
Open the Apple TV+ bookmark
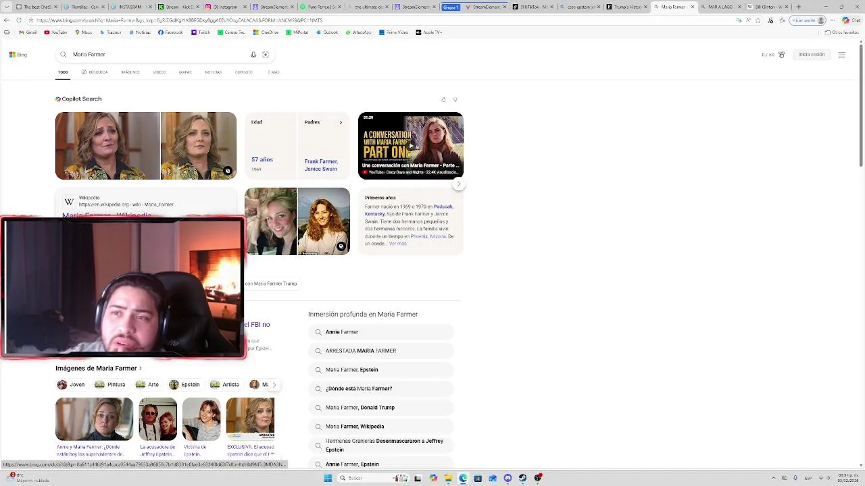tap(429, 32)
